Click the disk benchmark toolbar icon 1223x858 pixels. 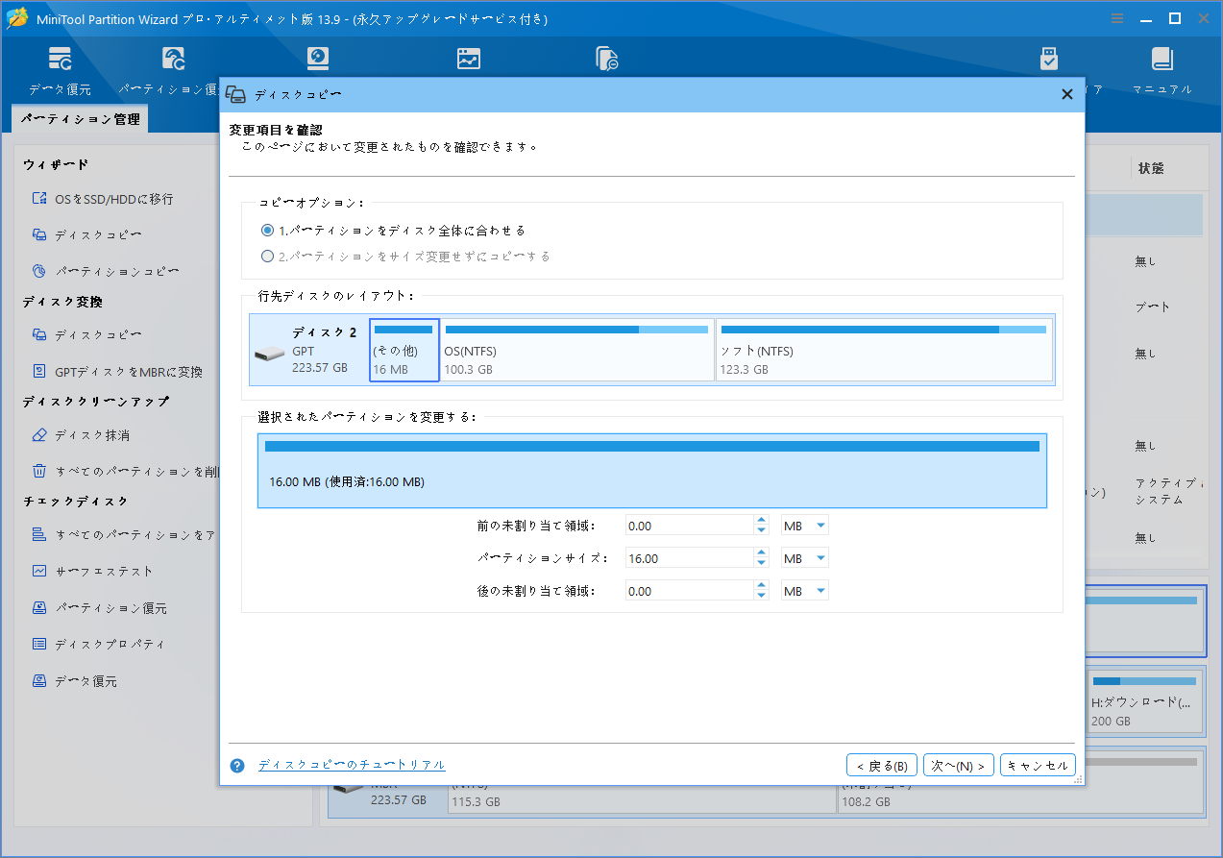pyautogui.click(x=468, y=60)
